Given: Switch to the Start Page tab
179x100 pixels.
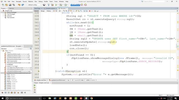Looking at the screenshot, I should pyautogui.click(x=37, y=8).
